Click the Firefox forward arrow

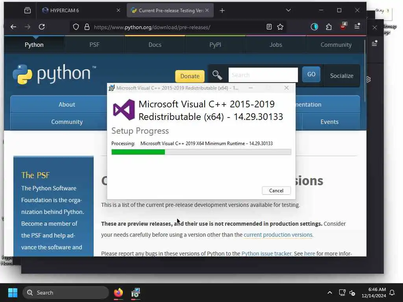click(x=28, y=27)
